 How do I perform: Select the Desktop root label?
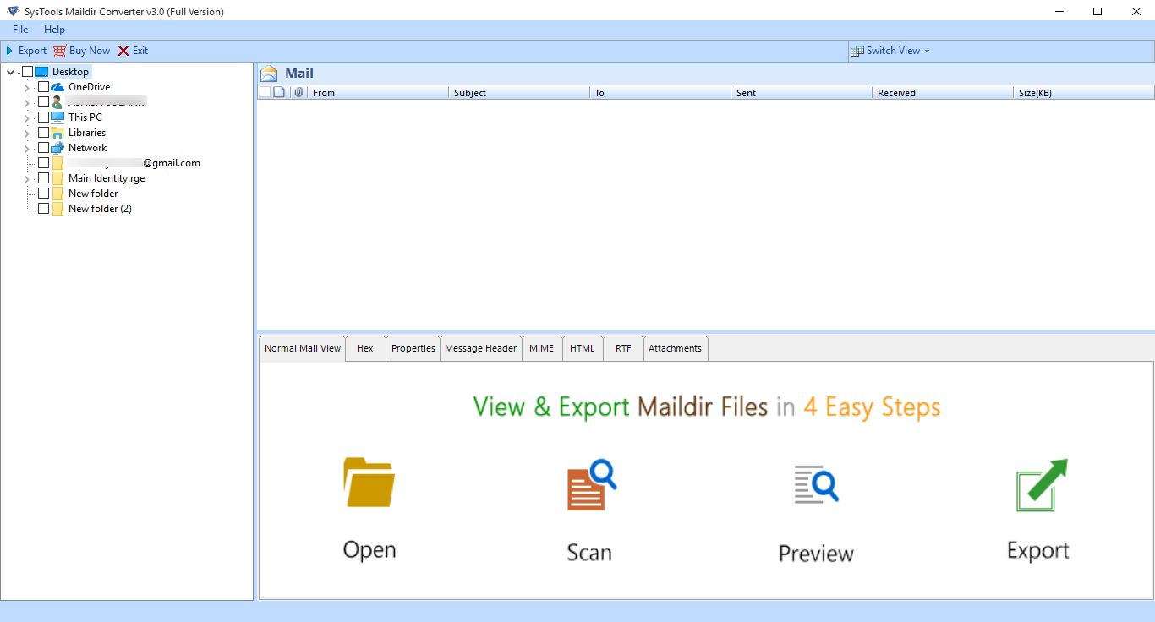(70, 72)
